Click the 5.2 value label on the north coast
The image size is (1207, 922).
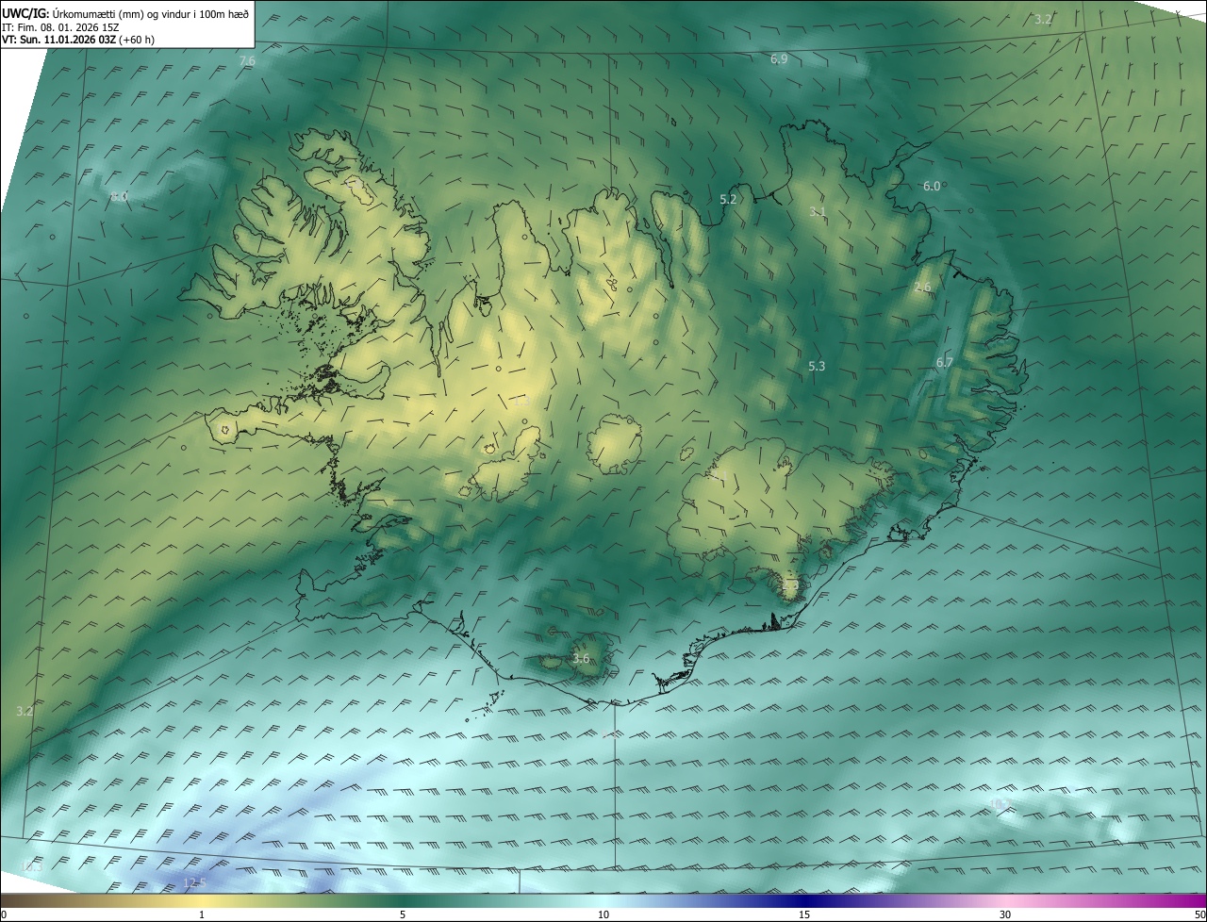point(728,200)
